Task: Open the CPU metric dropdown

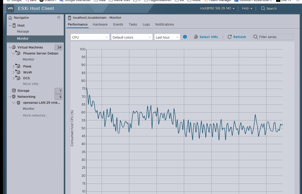Action: [90, 37]
